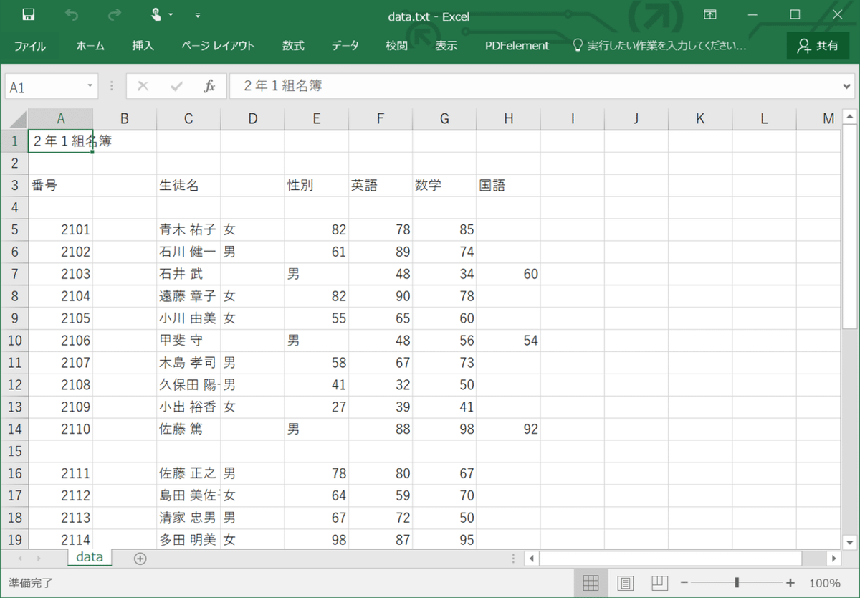Image resolution: width=860 pixels, height=598 pixels.
Task: Open the ページ レイアウト tab
Action: (218, 46)
